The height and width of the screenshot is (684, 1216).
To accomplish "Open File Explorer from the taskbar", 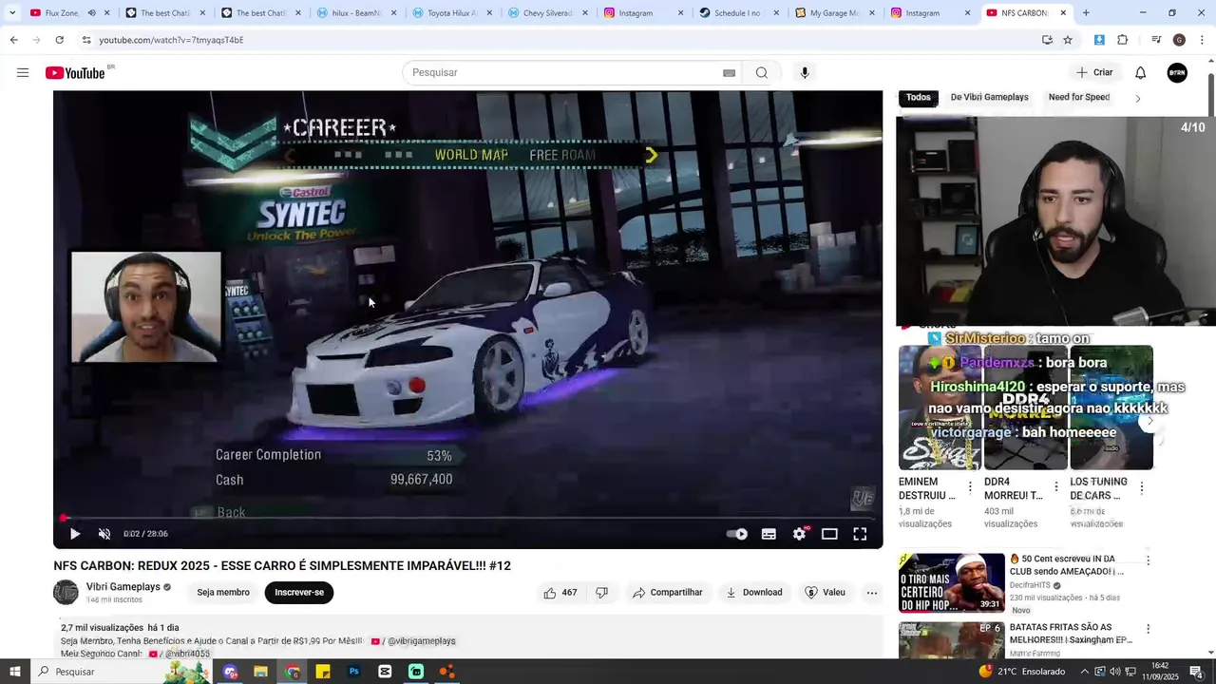I will click(260, 672).
